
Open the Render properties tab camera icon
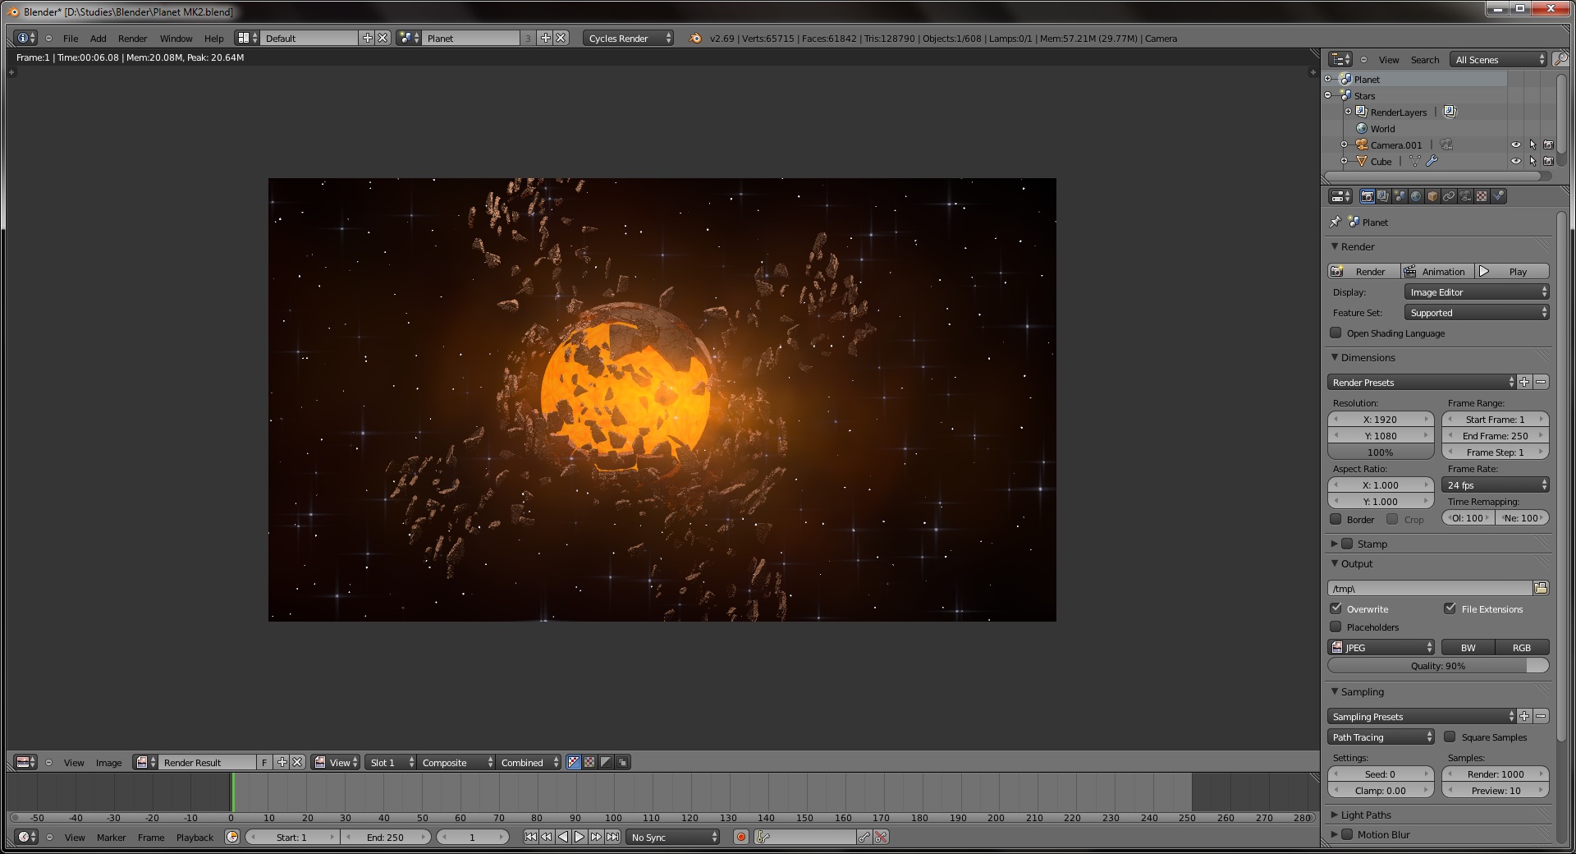(1367, 196)
